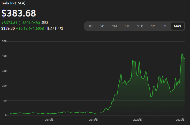
Task: Click the +$6.12 (+1.60%) after-market change
Action: 30,28
